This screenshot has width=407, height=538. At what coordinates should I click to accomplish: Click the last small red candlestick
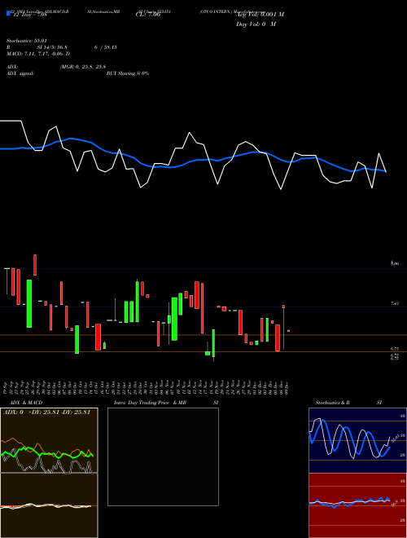click(x=289, y=331)
